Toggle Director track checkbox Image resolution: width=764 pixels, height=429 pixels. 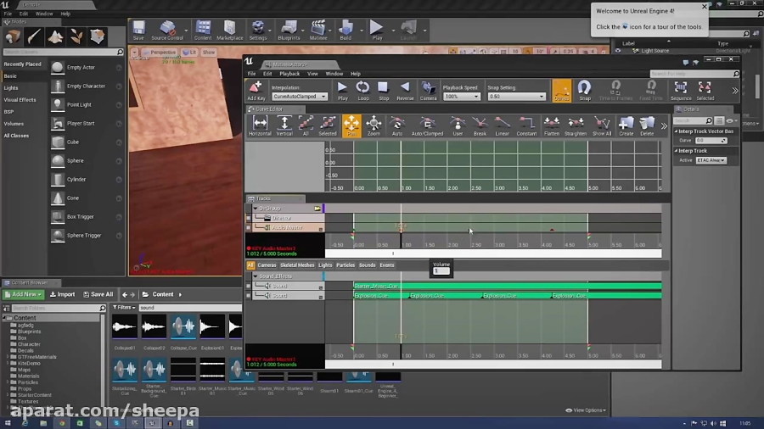click(249, 219)
